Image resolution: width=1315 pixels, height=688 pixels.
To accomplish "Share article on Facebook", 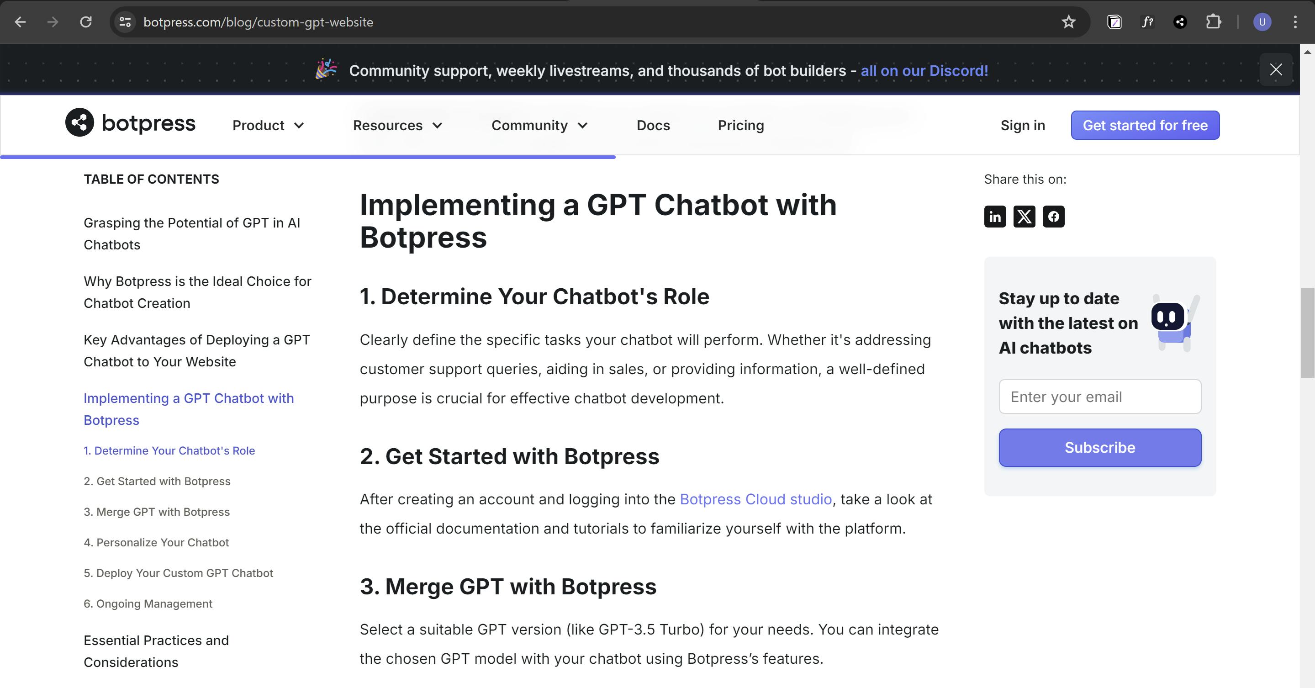I will [1053, 217].
